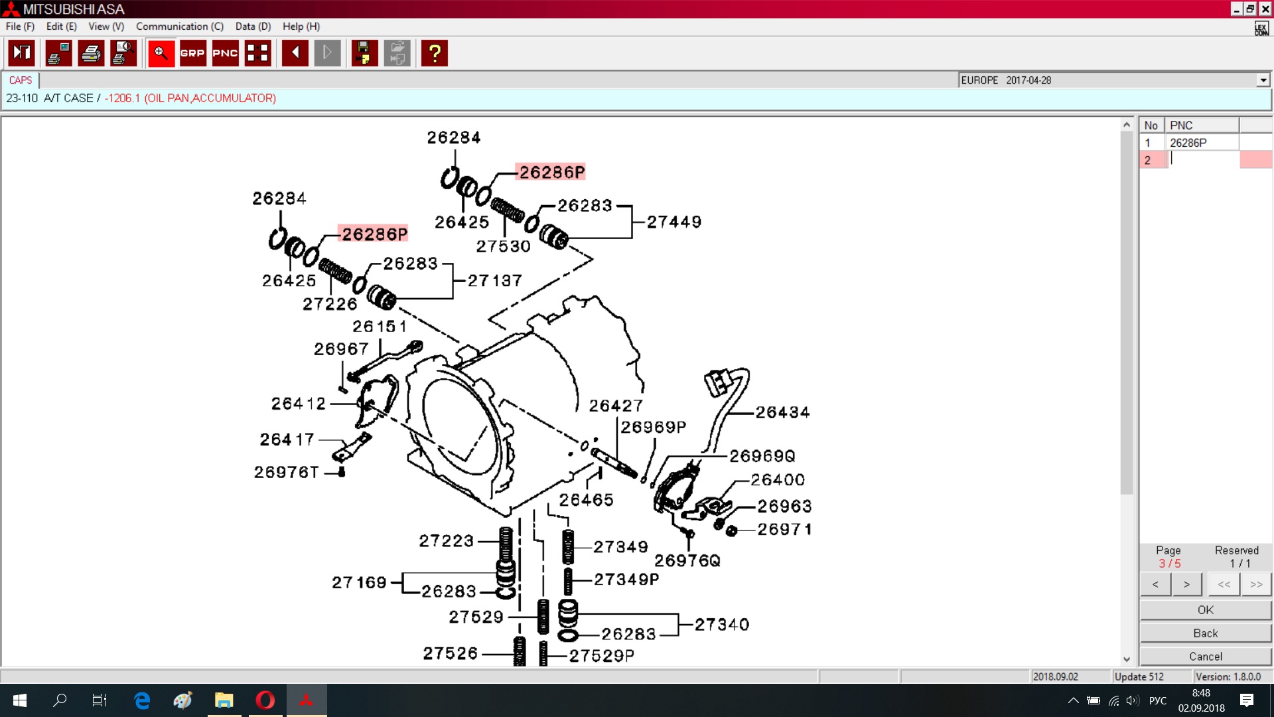The image size is (1274, 717).
Task: Click the OK button
Action: coord(1205,610)
